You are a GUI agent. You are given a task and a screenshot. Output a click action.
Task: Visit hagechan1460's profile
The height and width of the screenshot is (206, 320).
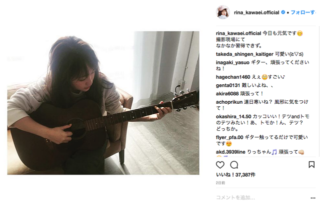pyautogui.click(x=233, y=77)
